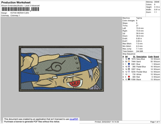161x124 pixels.
Task: Click the 'Colorway 1' value
Action: tap(15, 15)
